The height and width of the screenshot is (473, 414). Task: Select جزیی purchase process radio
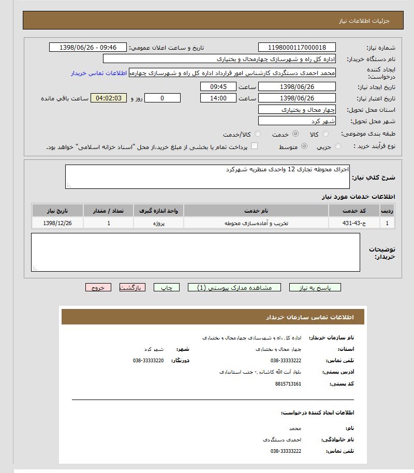pos(338,146)
